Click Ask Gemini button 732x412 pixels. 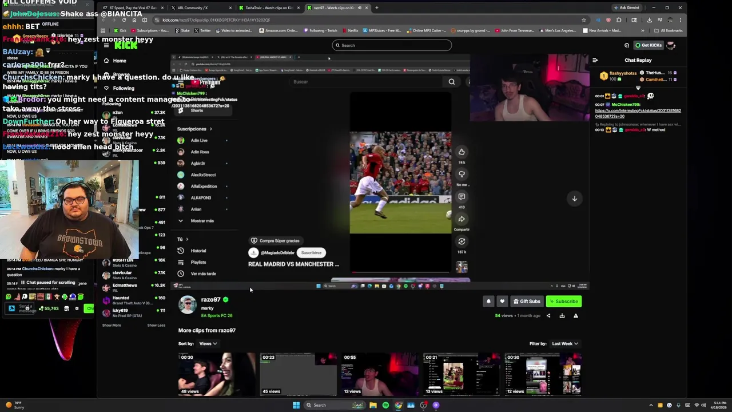pos(626,8)
